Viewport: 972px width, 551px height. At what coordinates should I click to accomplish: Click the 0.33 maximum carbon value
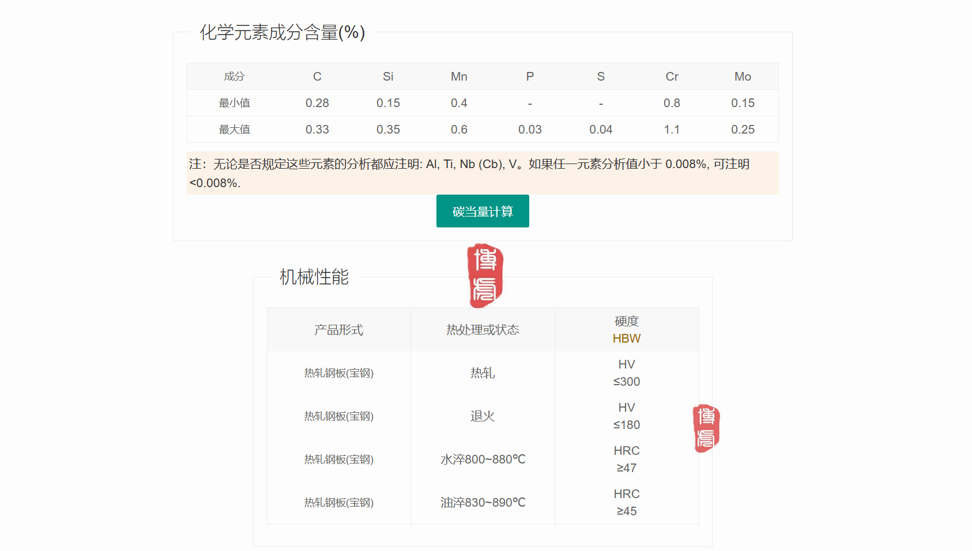pyautogui.click(x=317, y=130)
